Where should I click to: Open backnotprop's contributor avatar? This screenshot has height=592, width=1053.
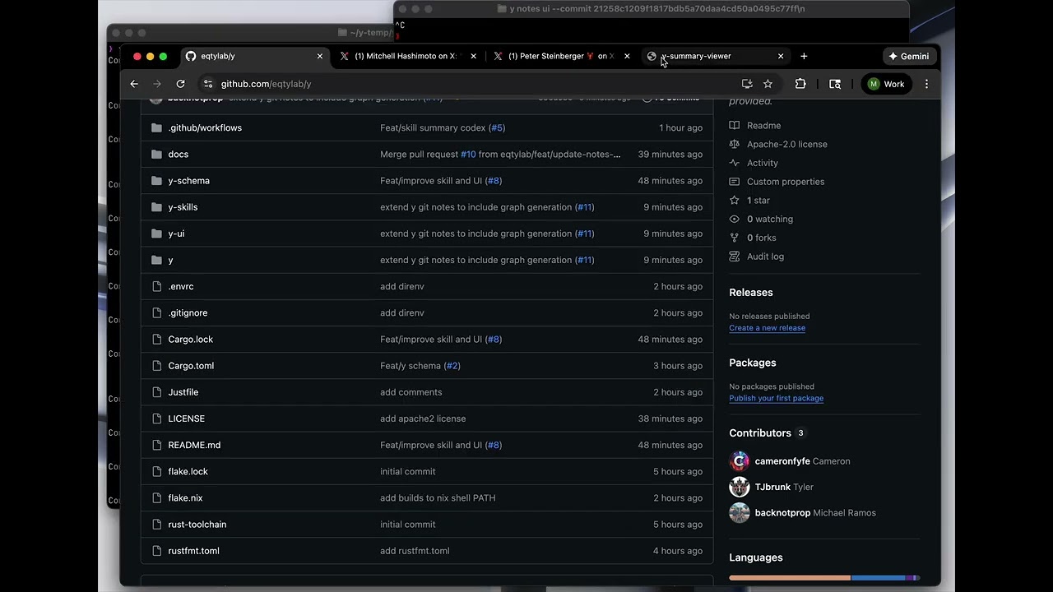click(x=740, y=513)
